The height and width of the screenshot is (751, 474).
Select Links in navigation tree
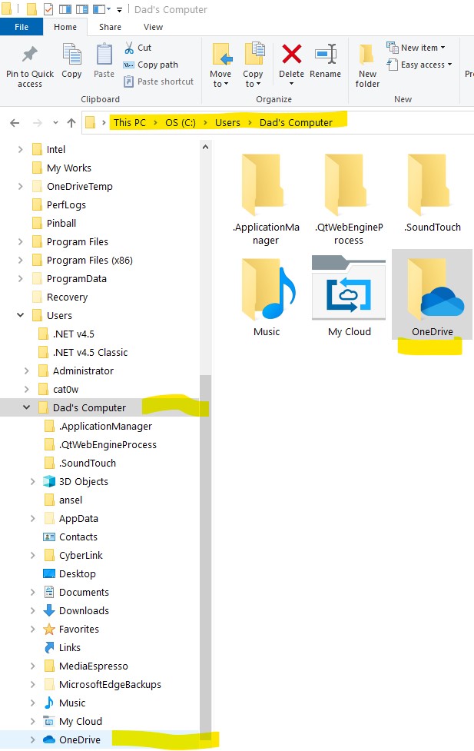click(69, 647)
